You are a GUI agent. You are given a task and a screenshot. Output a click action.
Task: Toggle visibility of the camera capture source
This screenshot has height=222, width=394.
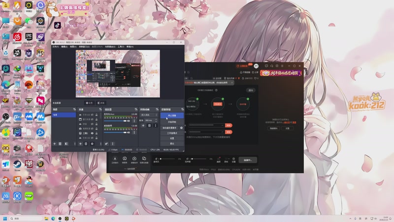click(x=92, y=128)
